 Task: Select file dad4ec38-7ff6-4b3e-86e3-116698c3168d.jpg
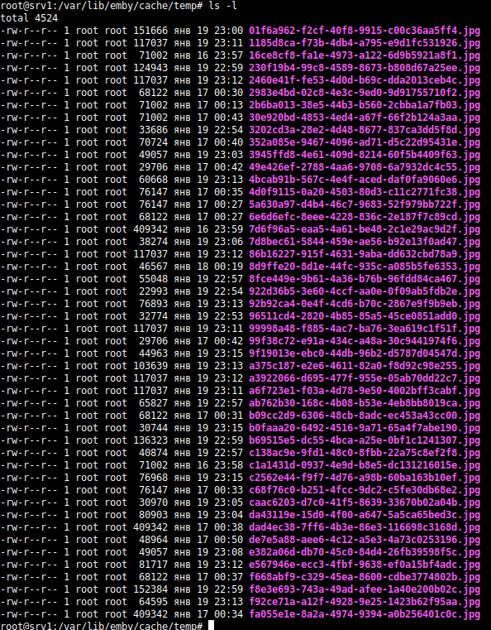point(365,527)
